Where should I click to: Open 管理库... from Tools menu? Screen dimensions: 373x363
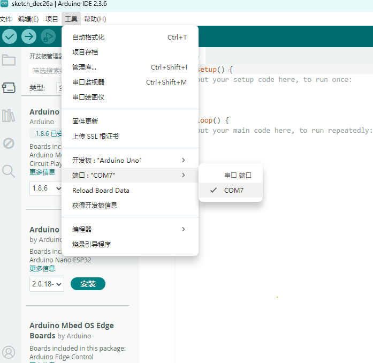coord(130,67)
